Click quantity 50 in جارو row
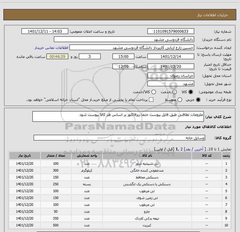Viewport: 240px width, 232px height. 56,211
